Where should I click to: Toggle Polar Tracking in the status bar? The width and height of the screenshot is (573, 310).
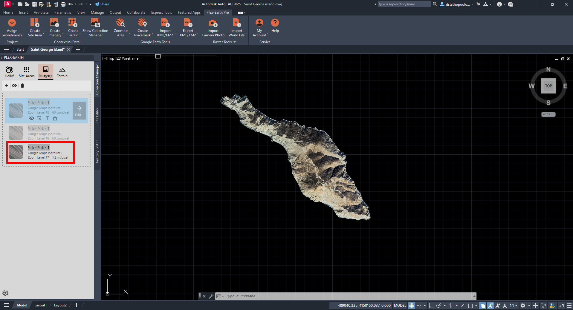pyautogui.click(x=438, y=305)
